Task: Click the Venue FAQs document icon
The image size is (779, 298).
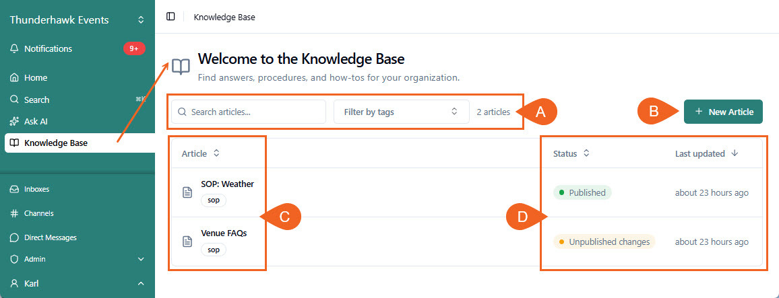Action: click(x=187, y=241)
